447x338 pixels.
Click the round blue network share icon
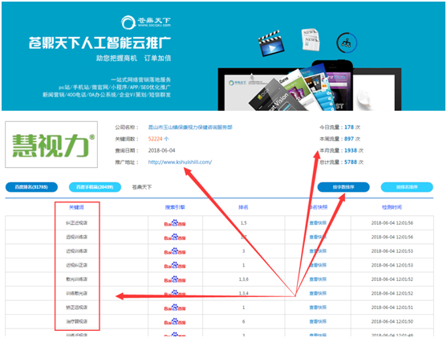pos(347,43)
